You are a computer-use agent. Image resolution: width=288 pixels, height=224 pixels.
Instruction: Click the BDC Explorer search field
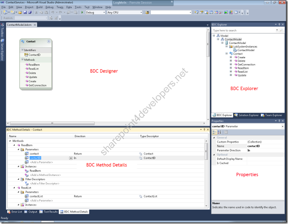click(x=244, y=30)
